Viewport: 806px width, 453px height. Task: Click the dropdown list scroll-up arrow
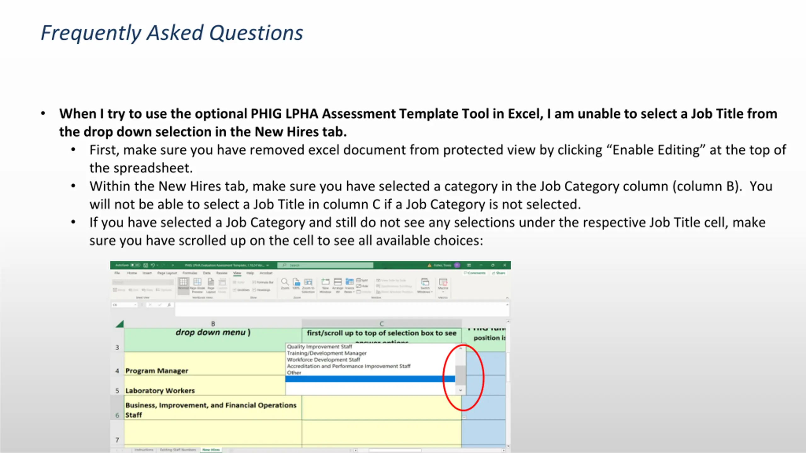point(460,349)
